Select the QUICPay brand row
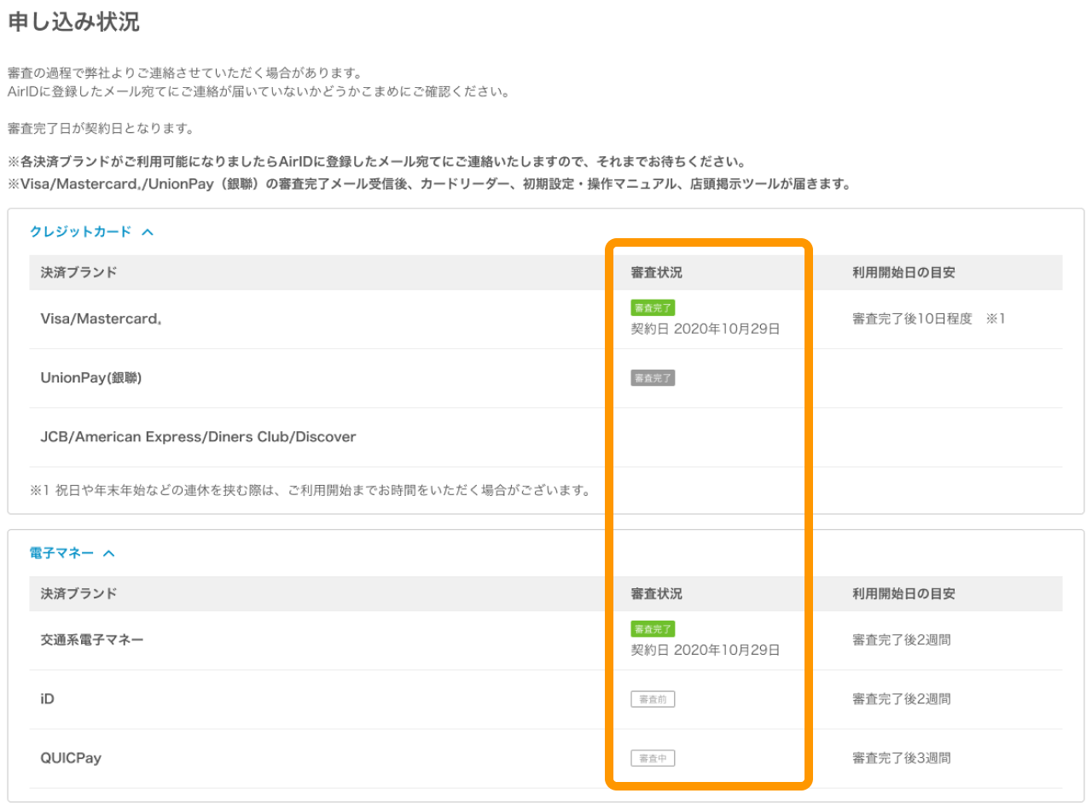1092x811 pixels. 71,758
